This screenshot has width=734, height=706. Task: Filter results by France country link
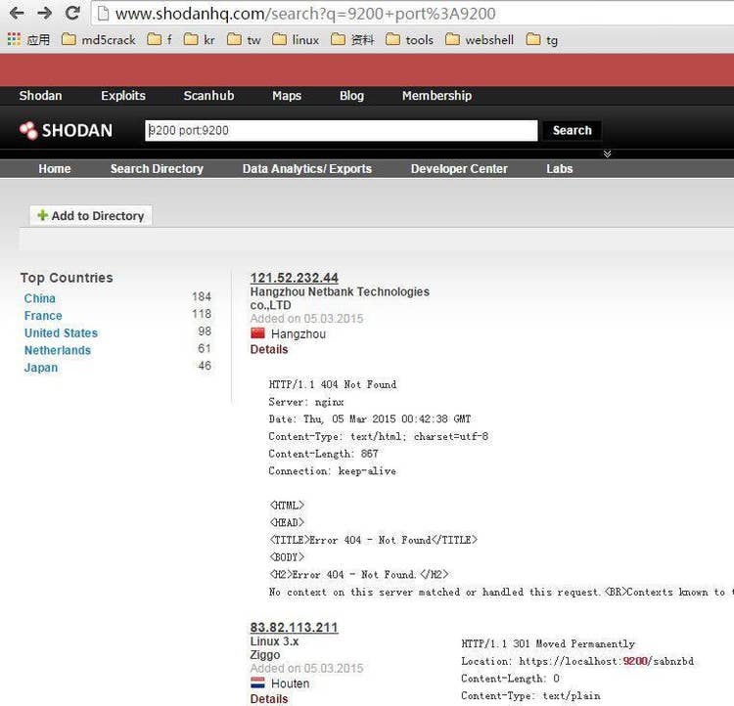(x=43, y=316)
